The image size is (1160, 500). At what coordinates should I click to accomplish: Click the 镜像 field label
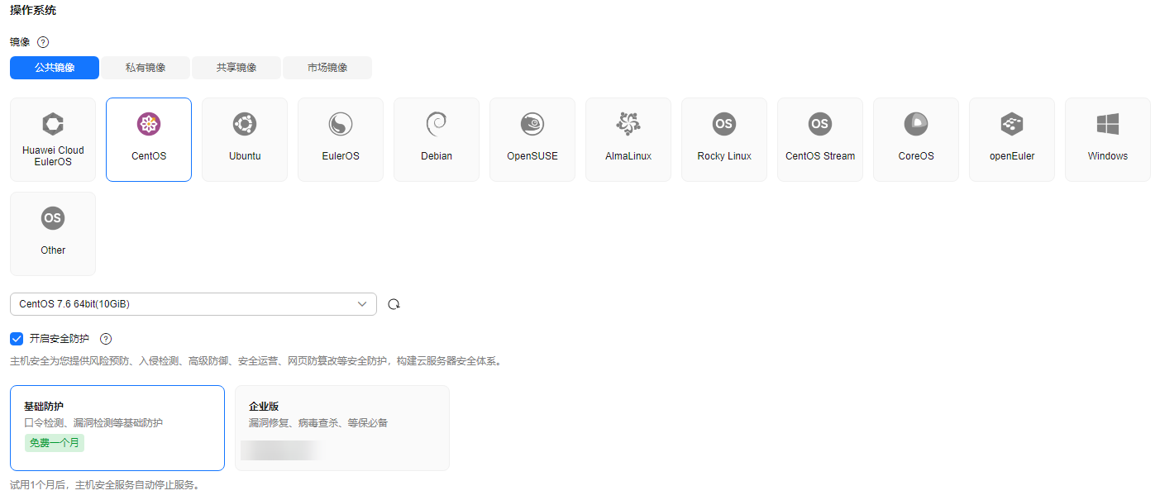20,42
